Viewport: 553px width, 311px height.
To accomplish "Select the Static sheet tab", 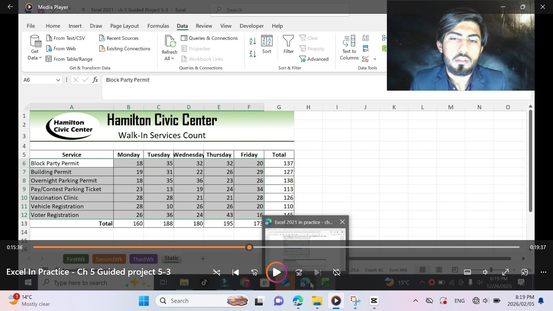I will [171, 258].
